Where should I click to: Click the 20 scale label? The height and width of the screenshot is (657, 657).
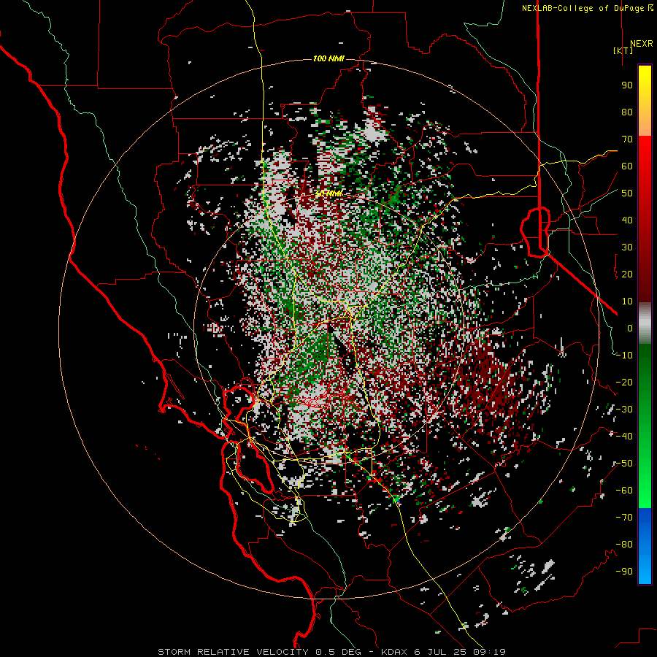tap(627, 274)
